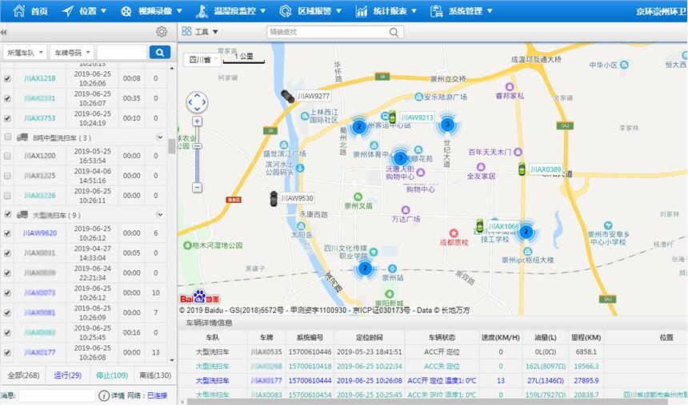This screenshot has height=405, width=688.
Task: Toggle the 川AW9620 vehicle checkbox
Action: coord(7,233)
